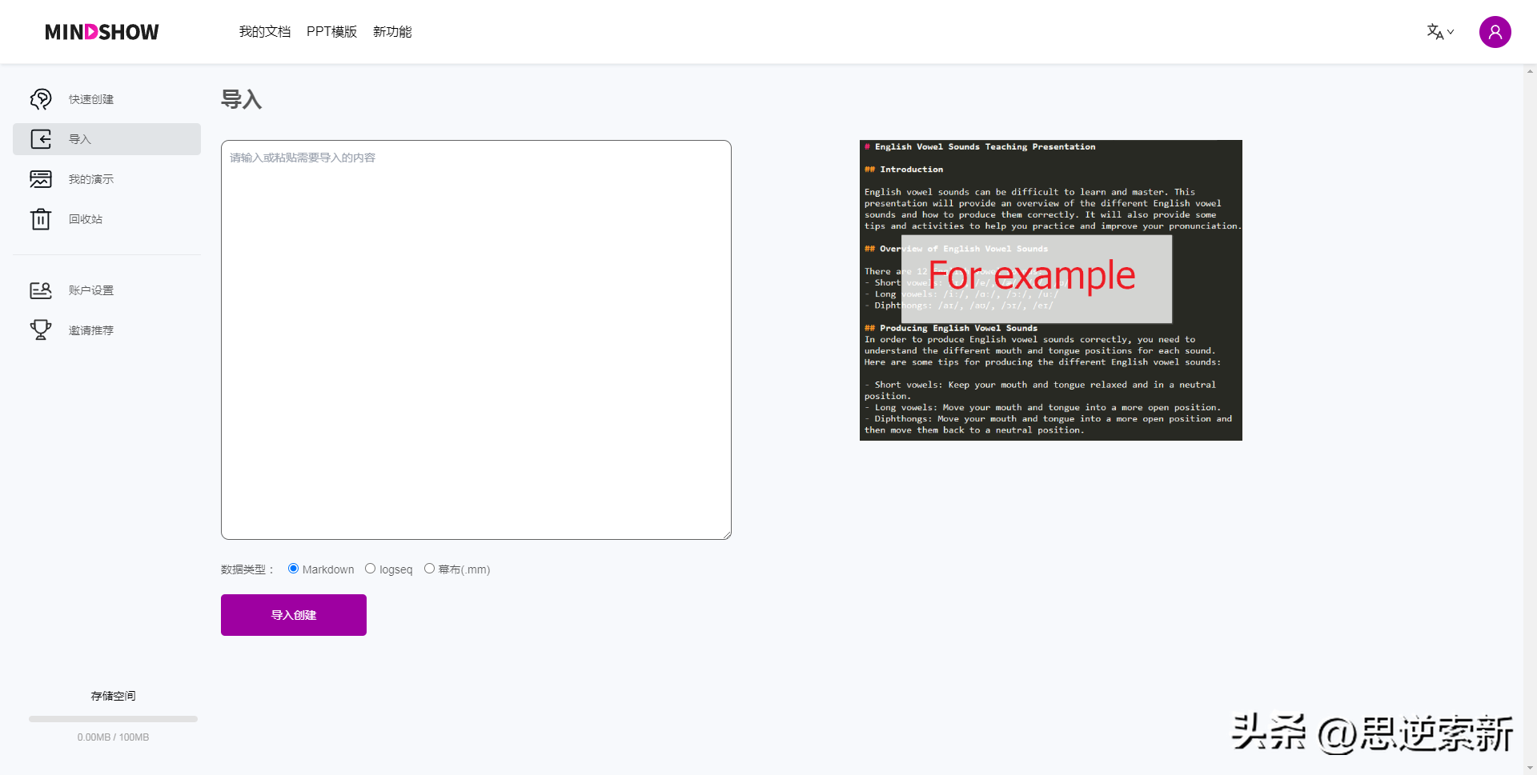The height and width of the screenshot is (775, 1537).
Task: Open 我的文档 in the top navigation
Action: point(265,32)
